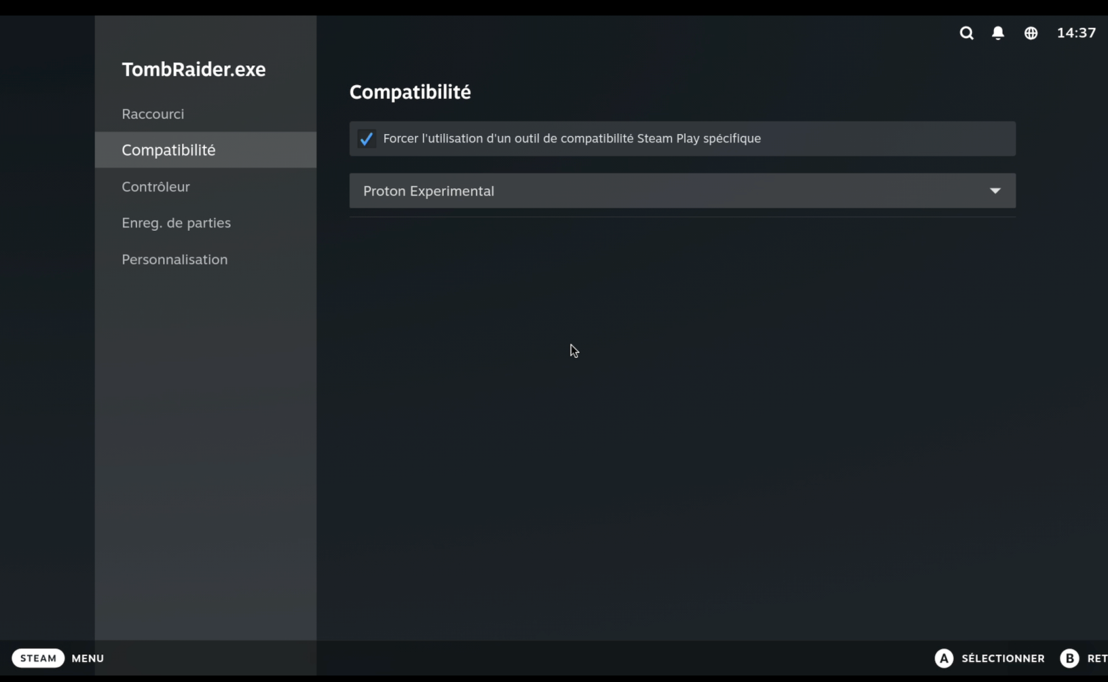Click the B button glyph
This screenshot has height=682, width=1108.
tap(1069, 658)
